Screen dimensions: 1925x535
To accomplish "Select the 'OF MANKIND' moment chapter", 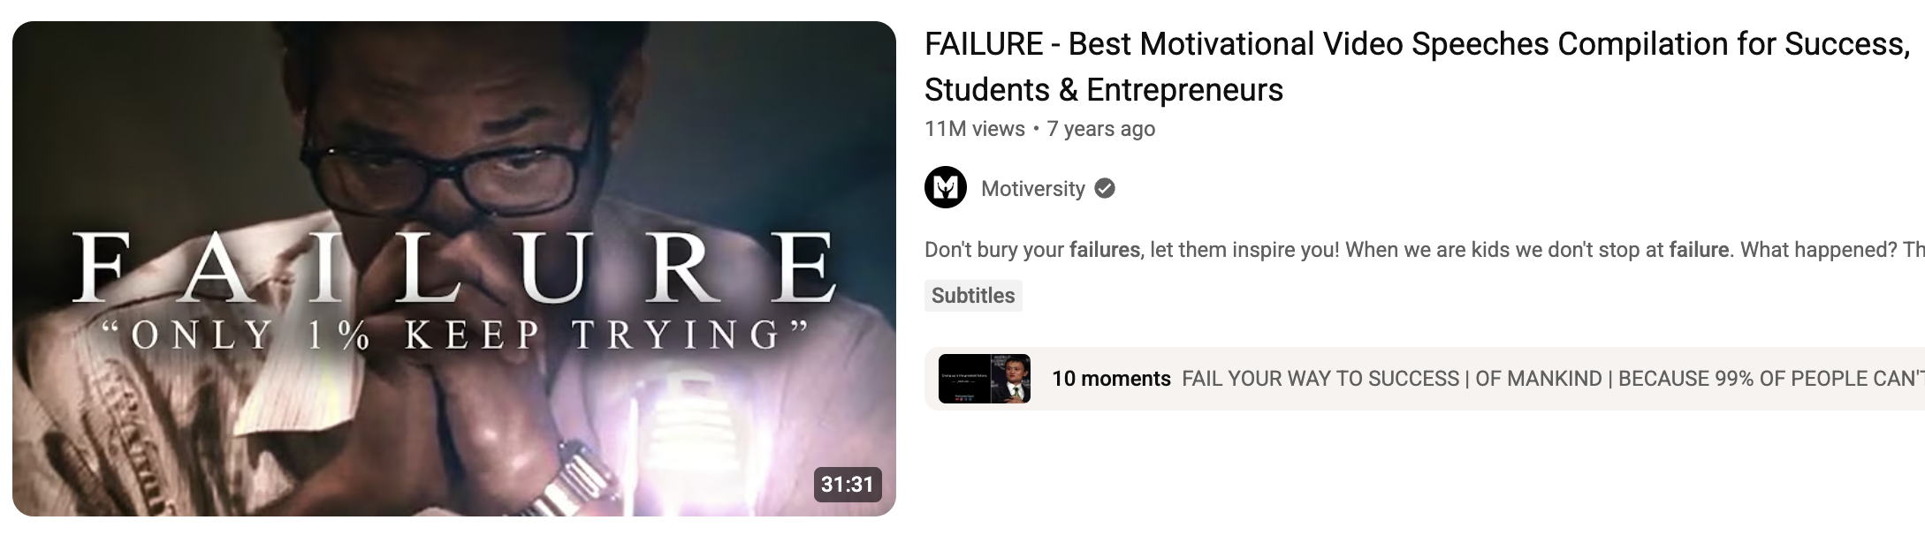I will pos(1539,379).
